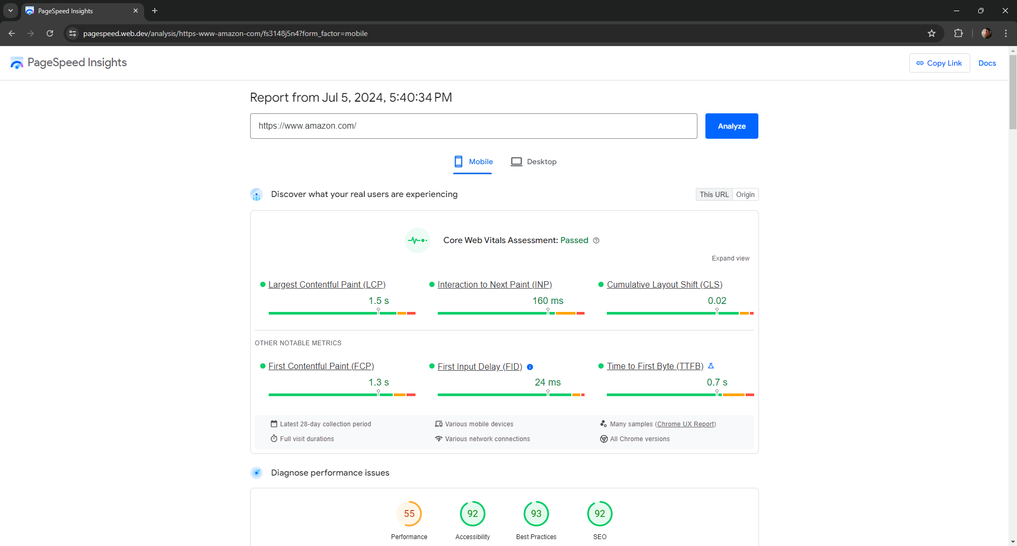Click the Copy Link button

pos(940,63)
